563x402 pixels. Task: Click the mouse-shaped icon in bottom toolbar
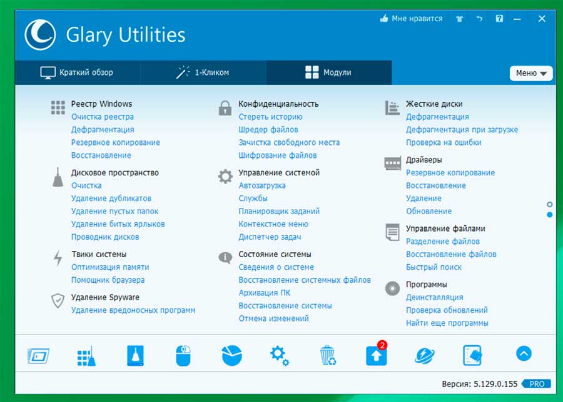[x=183, y=355]
